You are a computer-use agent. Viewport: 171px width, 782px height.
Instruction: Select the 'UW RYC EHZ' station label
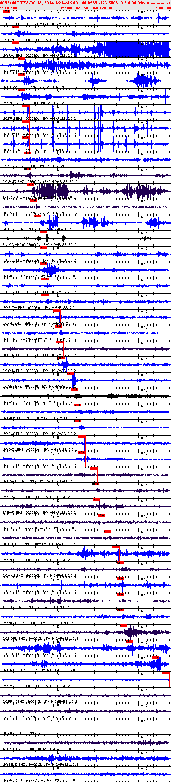pos(12,56)
